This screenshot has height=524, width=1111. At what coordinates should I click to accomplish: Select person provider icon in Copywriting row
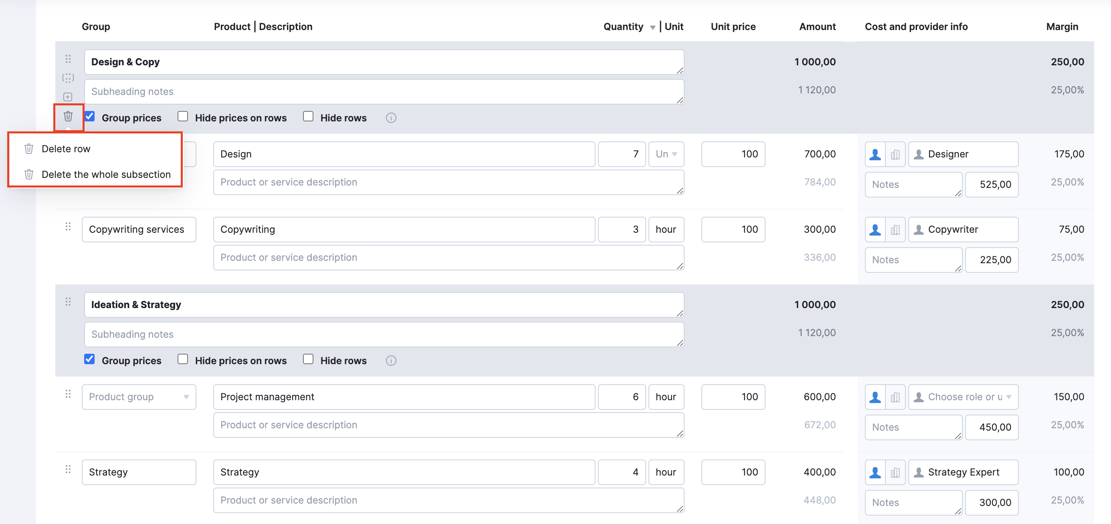(875, 230)
